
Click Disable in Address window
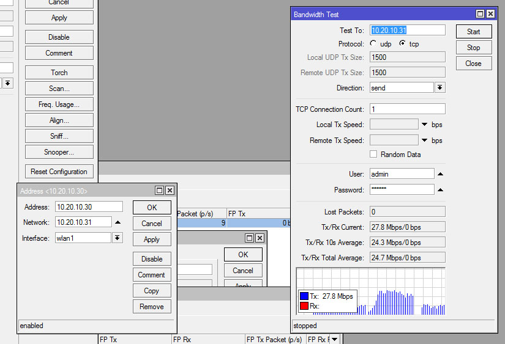152,259
